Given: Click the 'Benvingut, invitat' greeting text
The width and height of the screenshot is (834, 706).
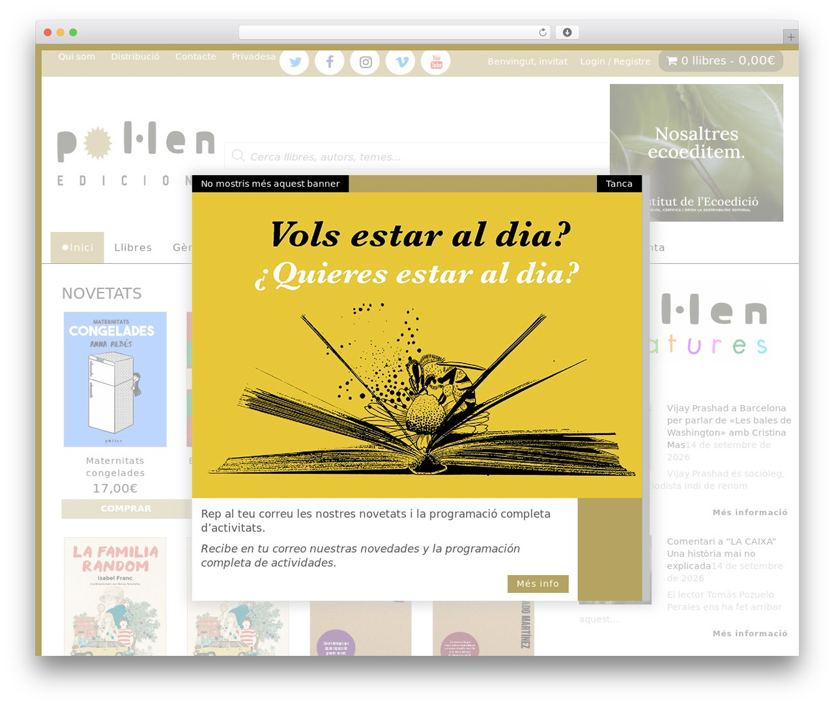Looking at the screenshot, I should (528, 61).
